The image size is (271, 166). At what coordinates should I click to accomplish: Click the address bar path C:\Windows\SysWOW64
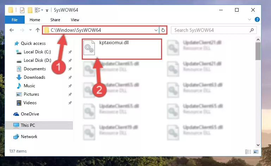[76, 30]
